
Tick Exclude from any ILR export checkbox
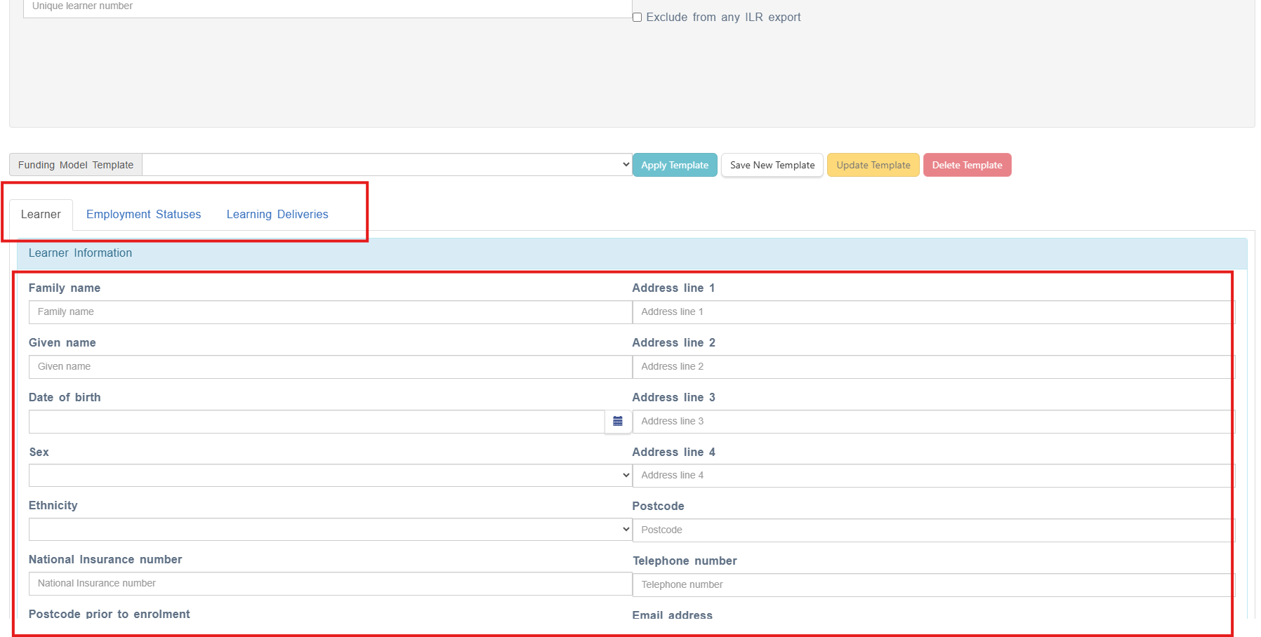click(637, 18)
